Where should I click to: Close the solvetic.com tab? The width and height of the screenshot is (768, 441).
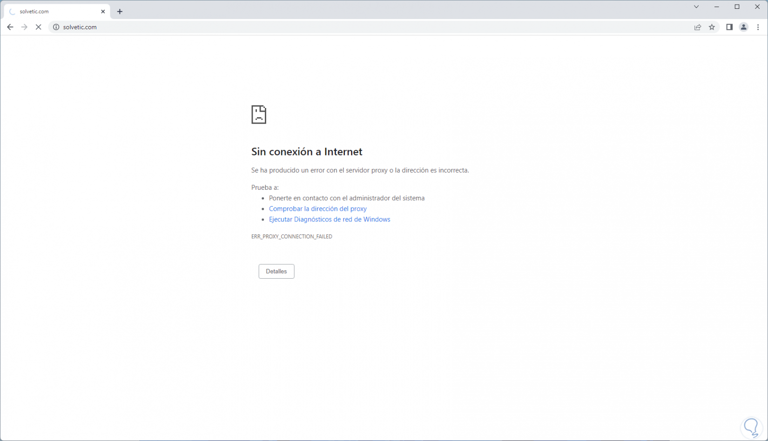coord(103,12)
